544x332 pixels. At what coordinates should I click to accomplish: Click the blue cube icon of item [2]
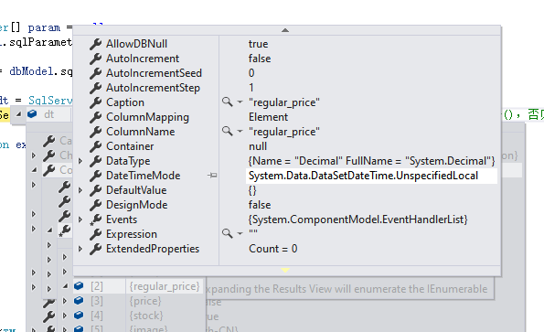click(x=79, y=286)
